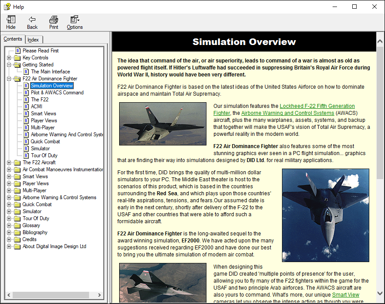Open the Smart View hyperlink
This screenshot has height=304, width=385.
[346, 295]
